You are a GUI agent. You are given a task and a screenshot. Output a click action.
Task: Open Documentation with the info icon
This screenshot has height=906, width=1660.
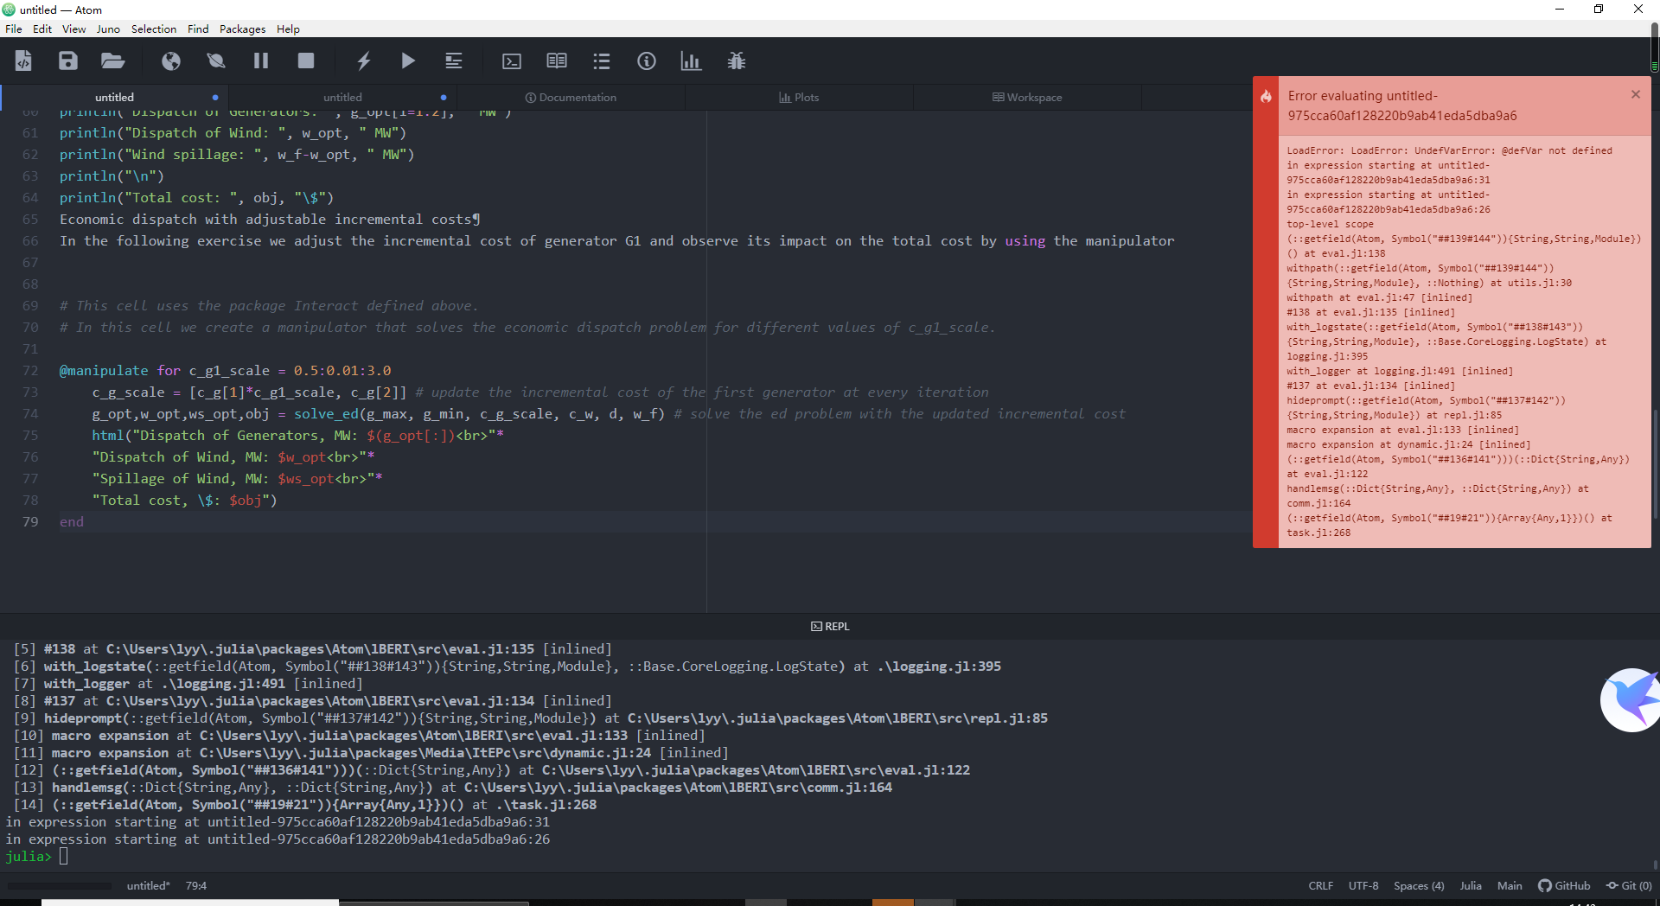pyautogui.click(x=647, y=61)
